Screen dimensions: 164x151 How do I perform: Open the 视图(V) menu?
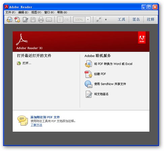point(36,12)
